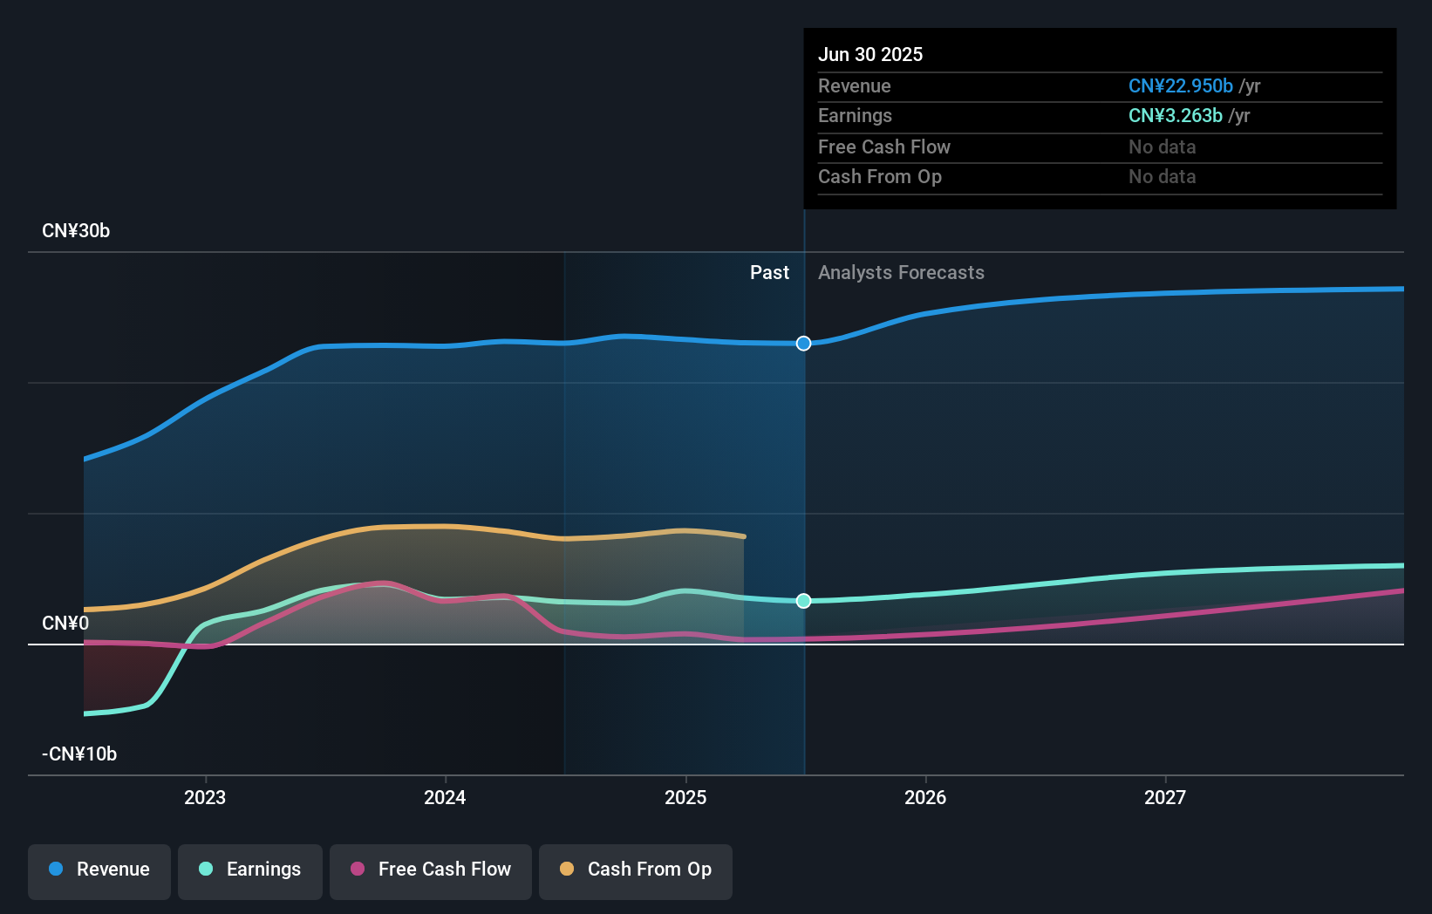Click the Analysts Forecasts label
Screen dimensions: 1432x914
901,273
